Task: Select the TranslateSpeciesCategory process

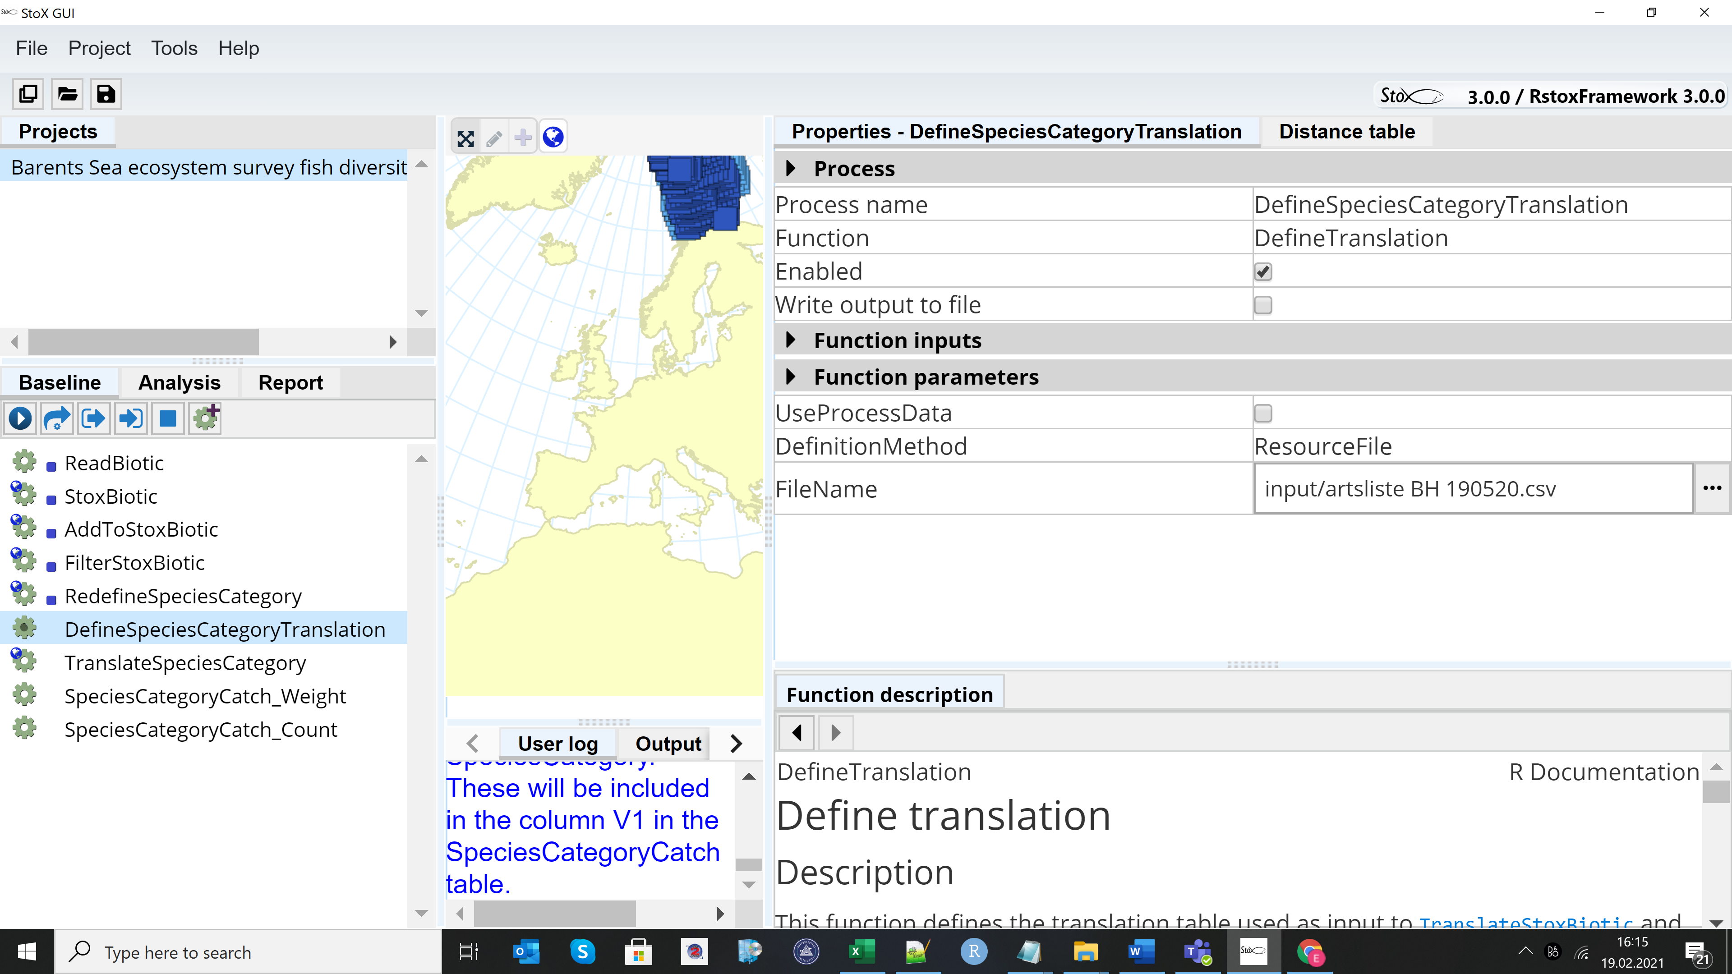Action: 185,663
